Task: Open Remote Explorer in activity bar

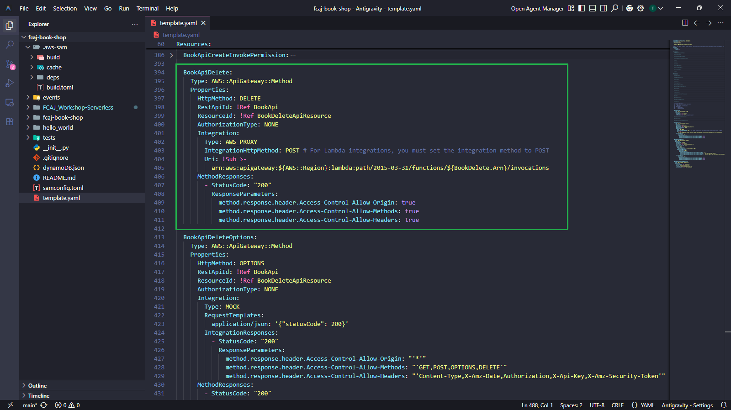Action: (x=10, y=102)
